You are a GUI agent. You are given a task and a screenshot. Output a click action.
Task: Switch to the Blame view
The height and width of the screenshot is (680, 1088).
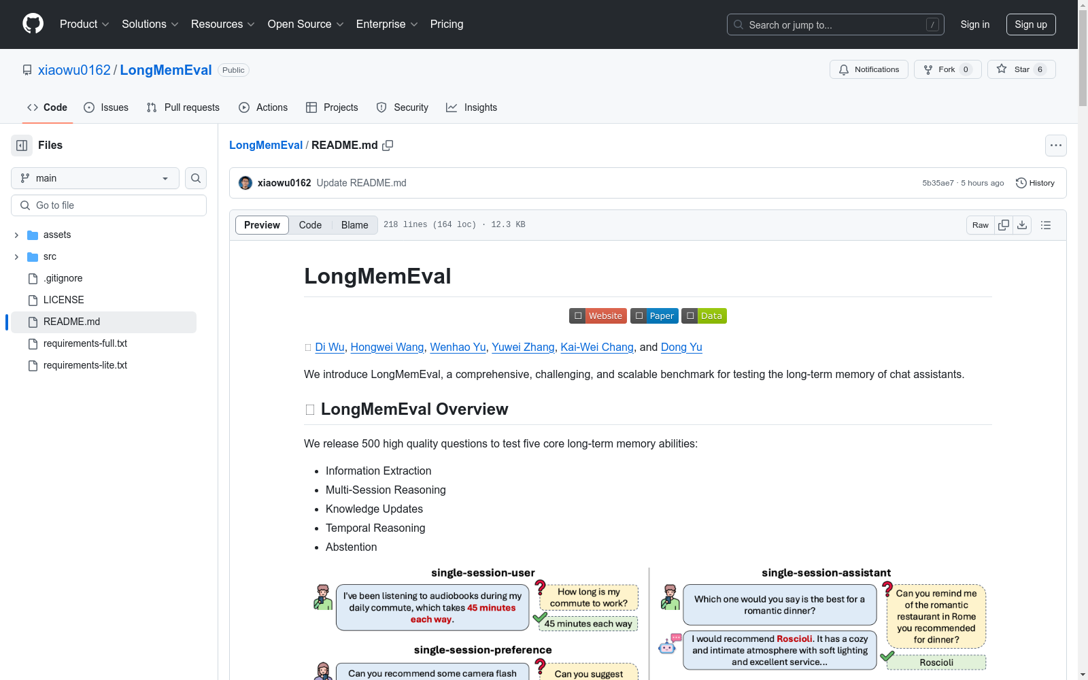354,224
